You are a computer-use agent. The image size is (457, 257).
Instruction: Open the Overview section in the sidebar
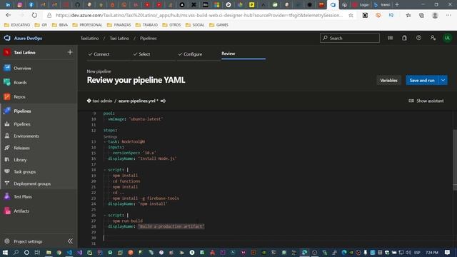(x=22, y=69)
